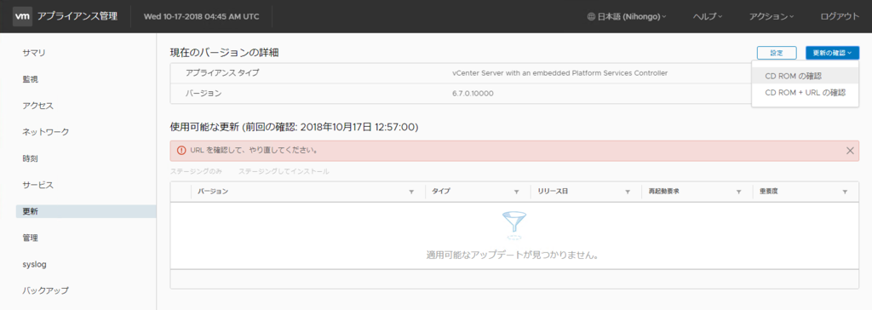
Task: Filter the バージョン column
Action: click(411, 192)
